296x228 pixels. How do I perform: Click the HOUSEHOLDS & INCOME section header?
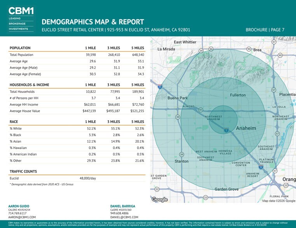pos(29,85)
